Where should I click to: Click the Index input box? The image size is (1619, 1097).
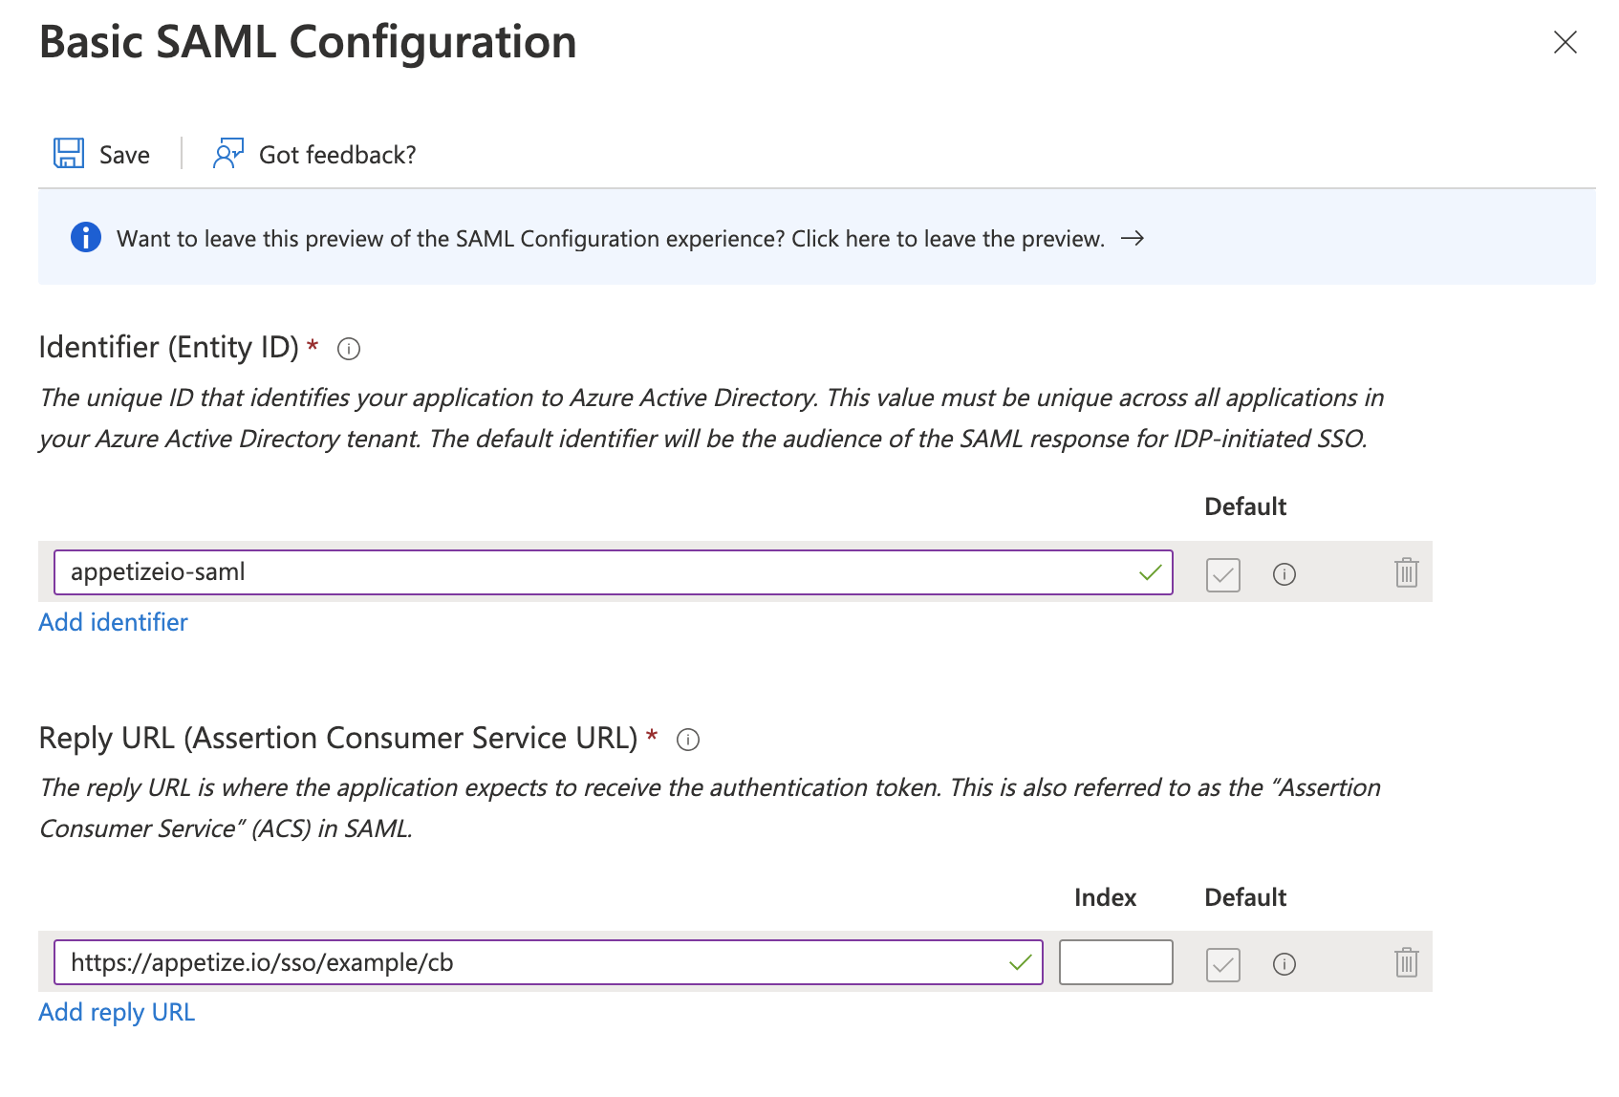pos(1115,962)
